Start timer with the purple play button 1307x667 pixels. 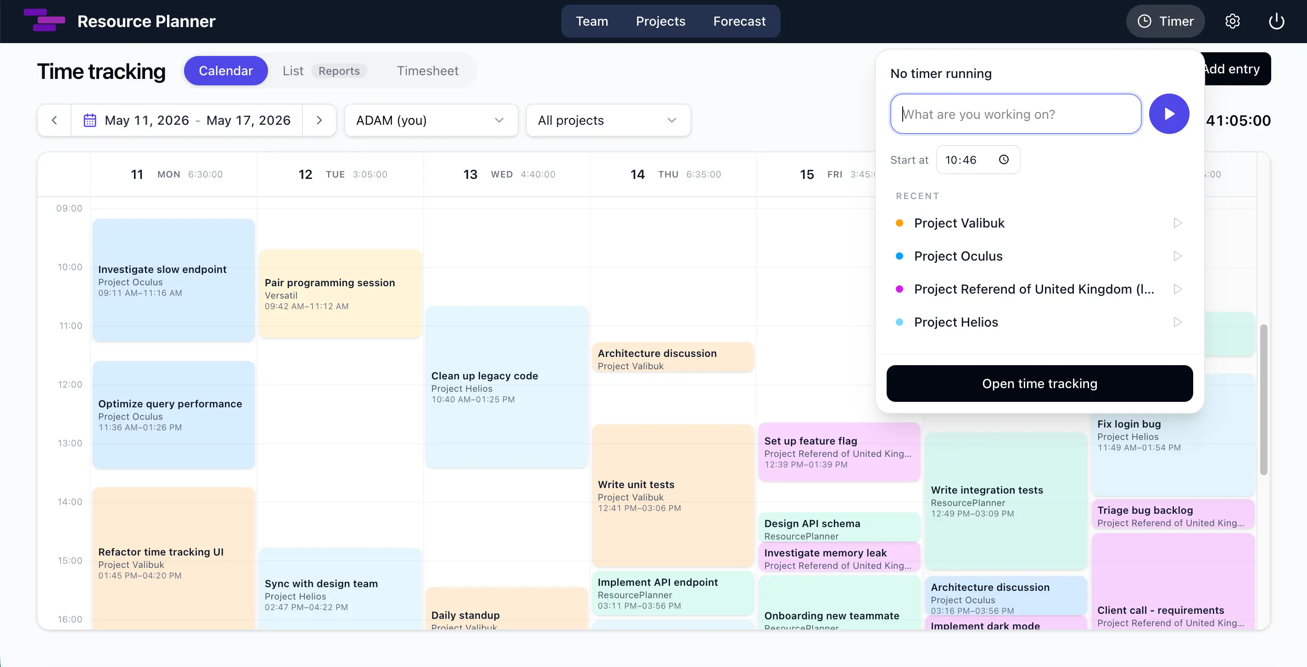coord(1169,114)
